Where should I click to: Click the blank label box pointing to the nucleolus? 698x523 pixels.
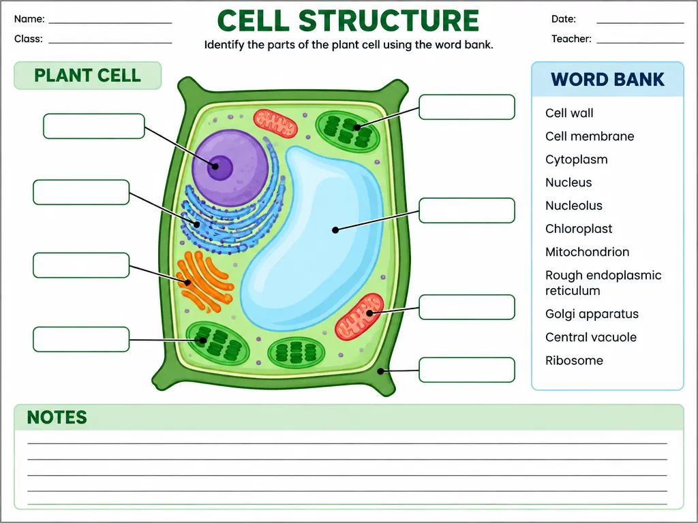[94, 126]
